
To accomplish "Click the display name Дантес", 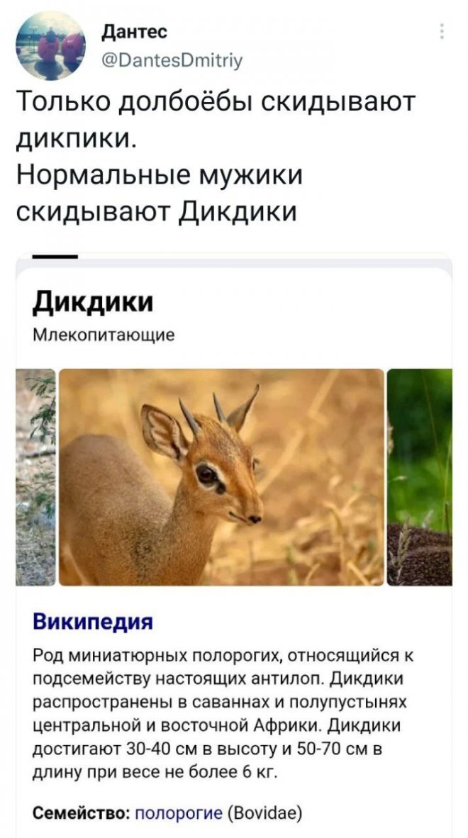I will pyautogui.click(x=135, y=33).
